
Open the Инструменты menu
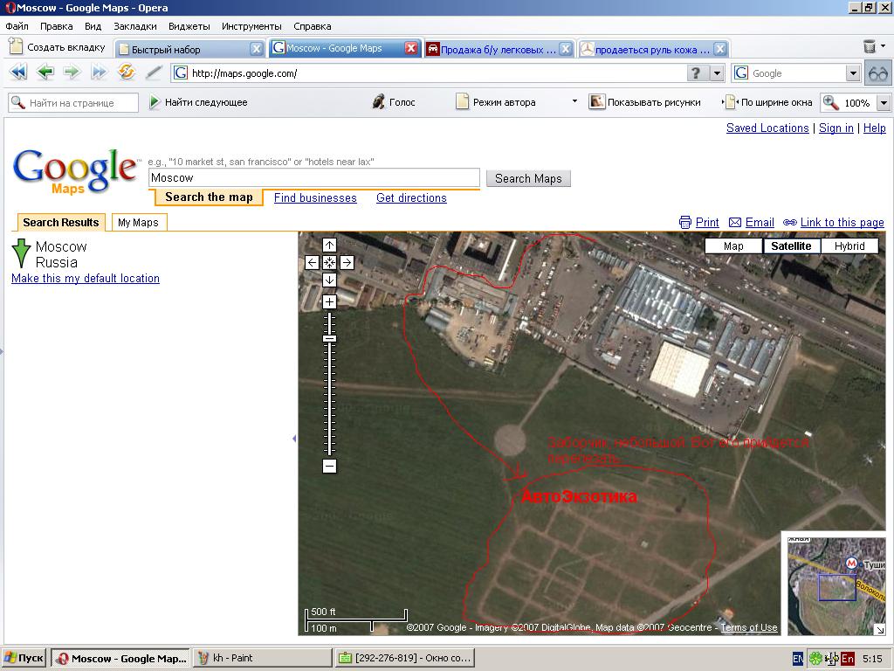[251, 26]
